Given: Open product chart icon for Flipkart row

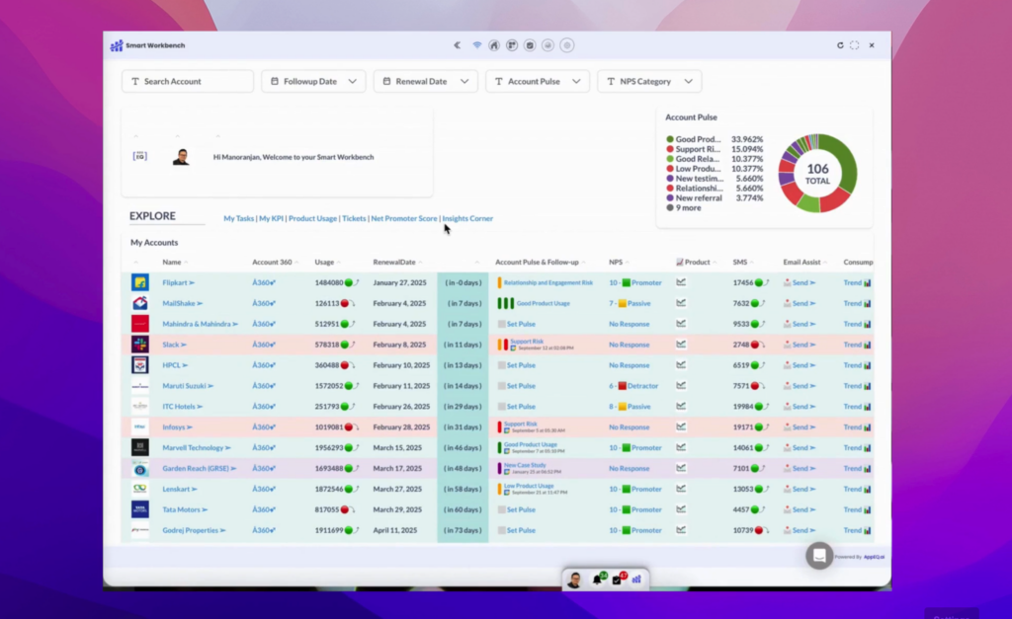Looking at the screenshot, I should click(681, 282).
